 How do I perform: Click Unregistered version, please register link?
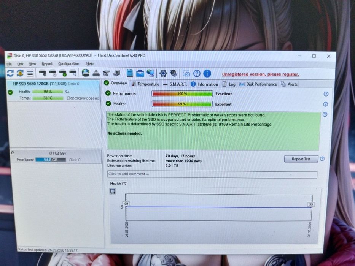[260, 74]
